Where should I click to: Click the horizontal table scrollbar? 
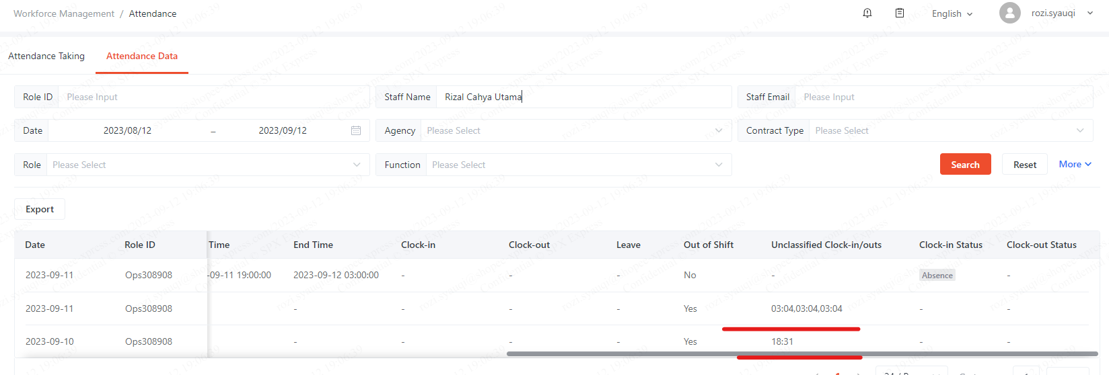click(x=801, y=353)
